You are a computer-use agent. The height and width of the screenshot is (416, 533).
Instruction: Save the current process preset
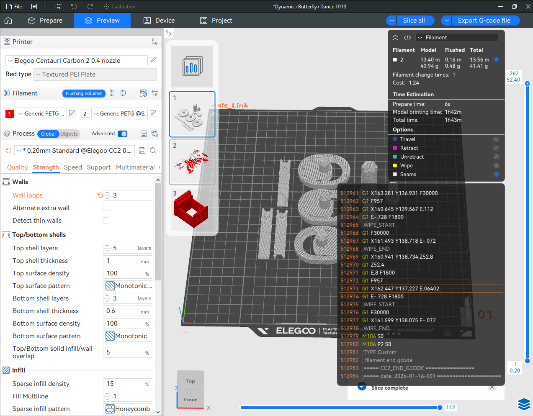(142, 151)
